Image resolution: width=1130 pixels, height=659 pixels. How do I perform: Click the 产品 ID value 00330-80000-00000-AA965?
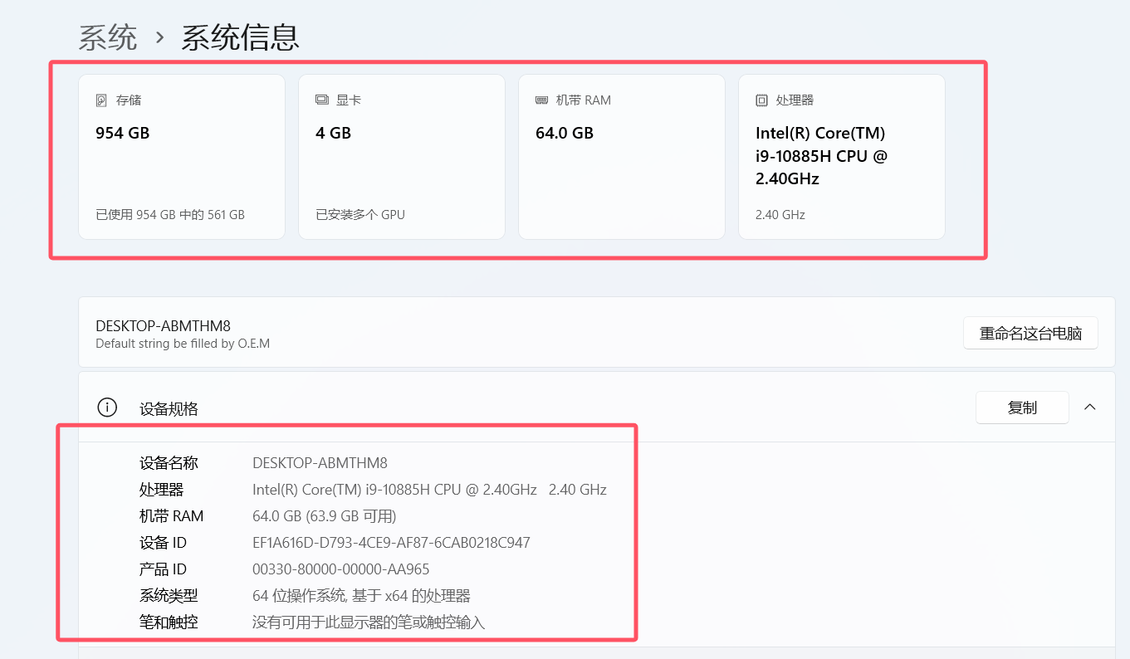pyautogui.click(x=340, y=569)
